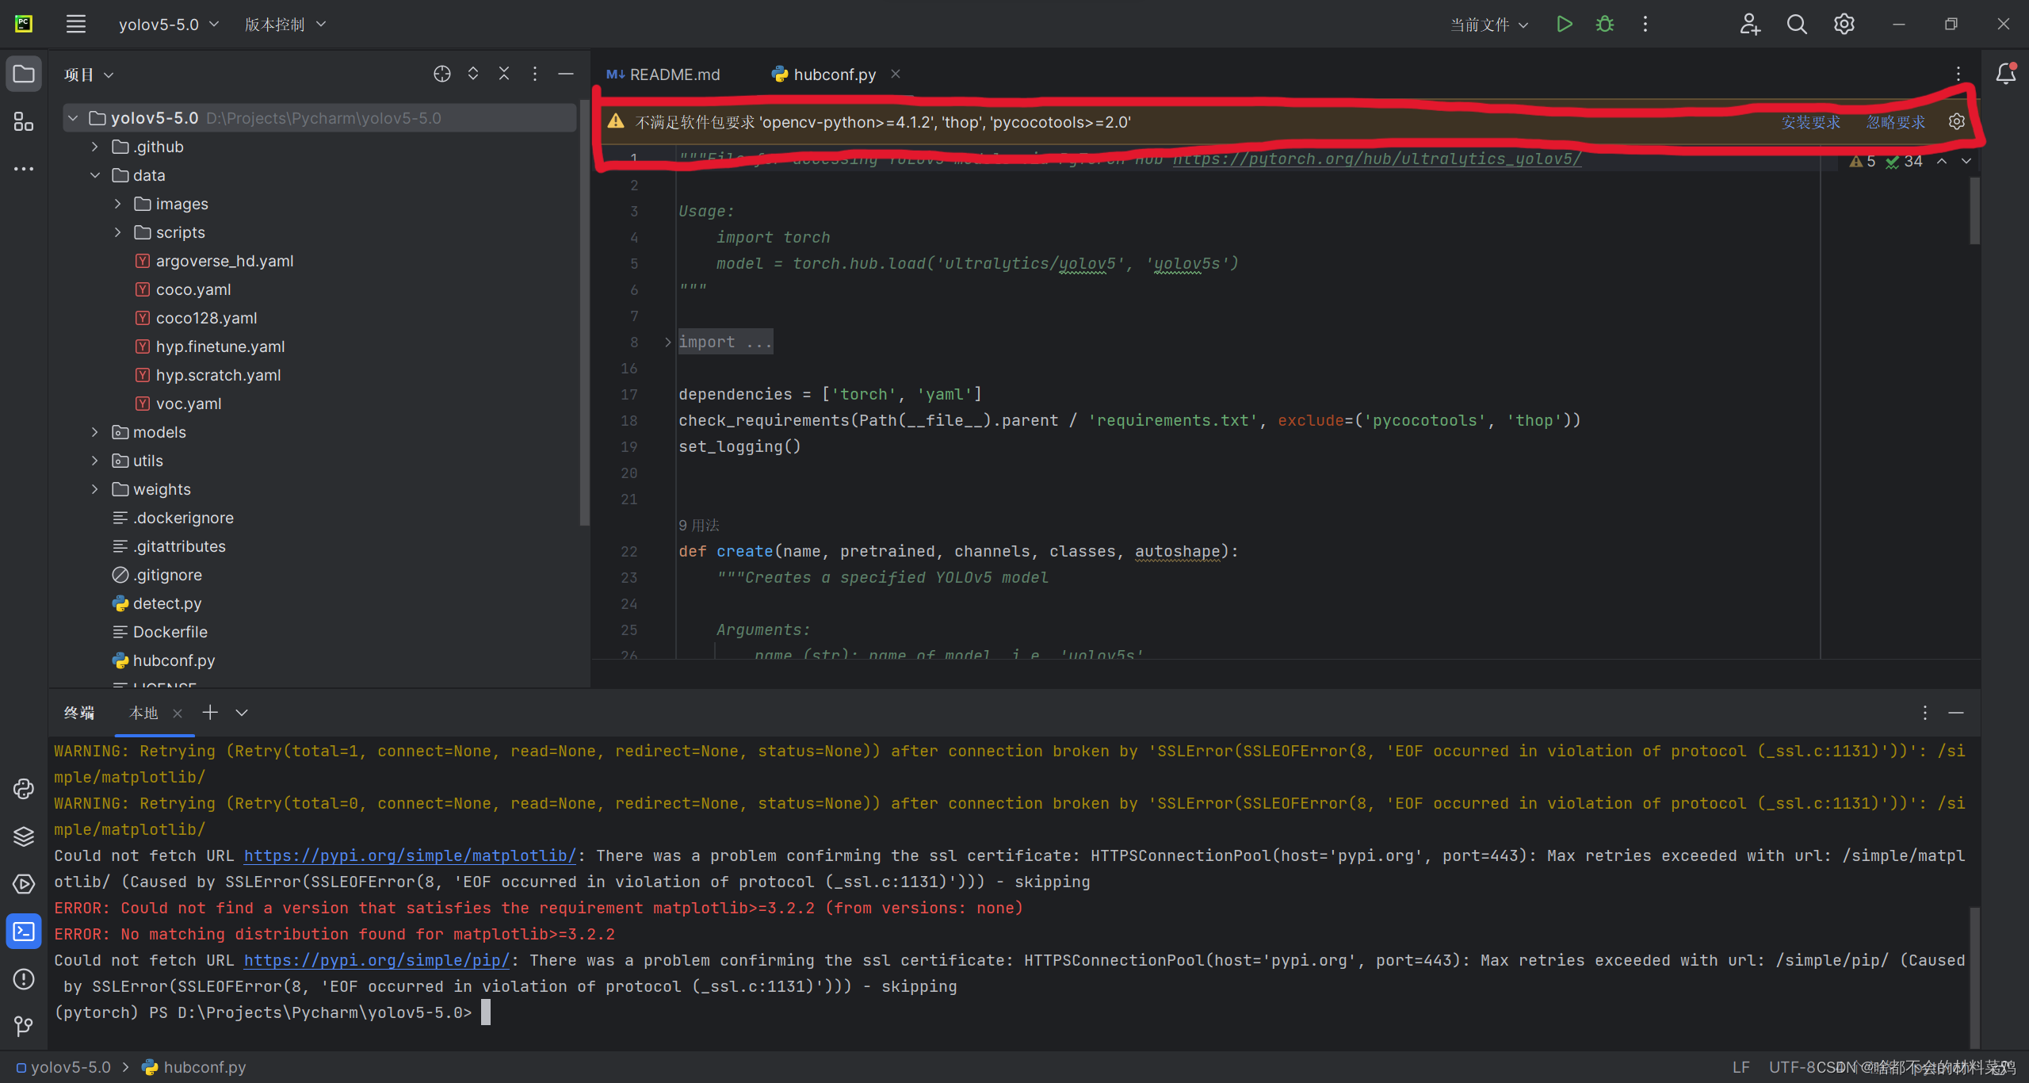Screen dimensions: 2029x1083
Task: Toggle the notifications bell panel
Action: click(x=2004, y=74)
